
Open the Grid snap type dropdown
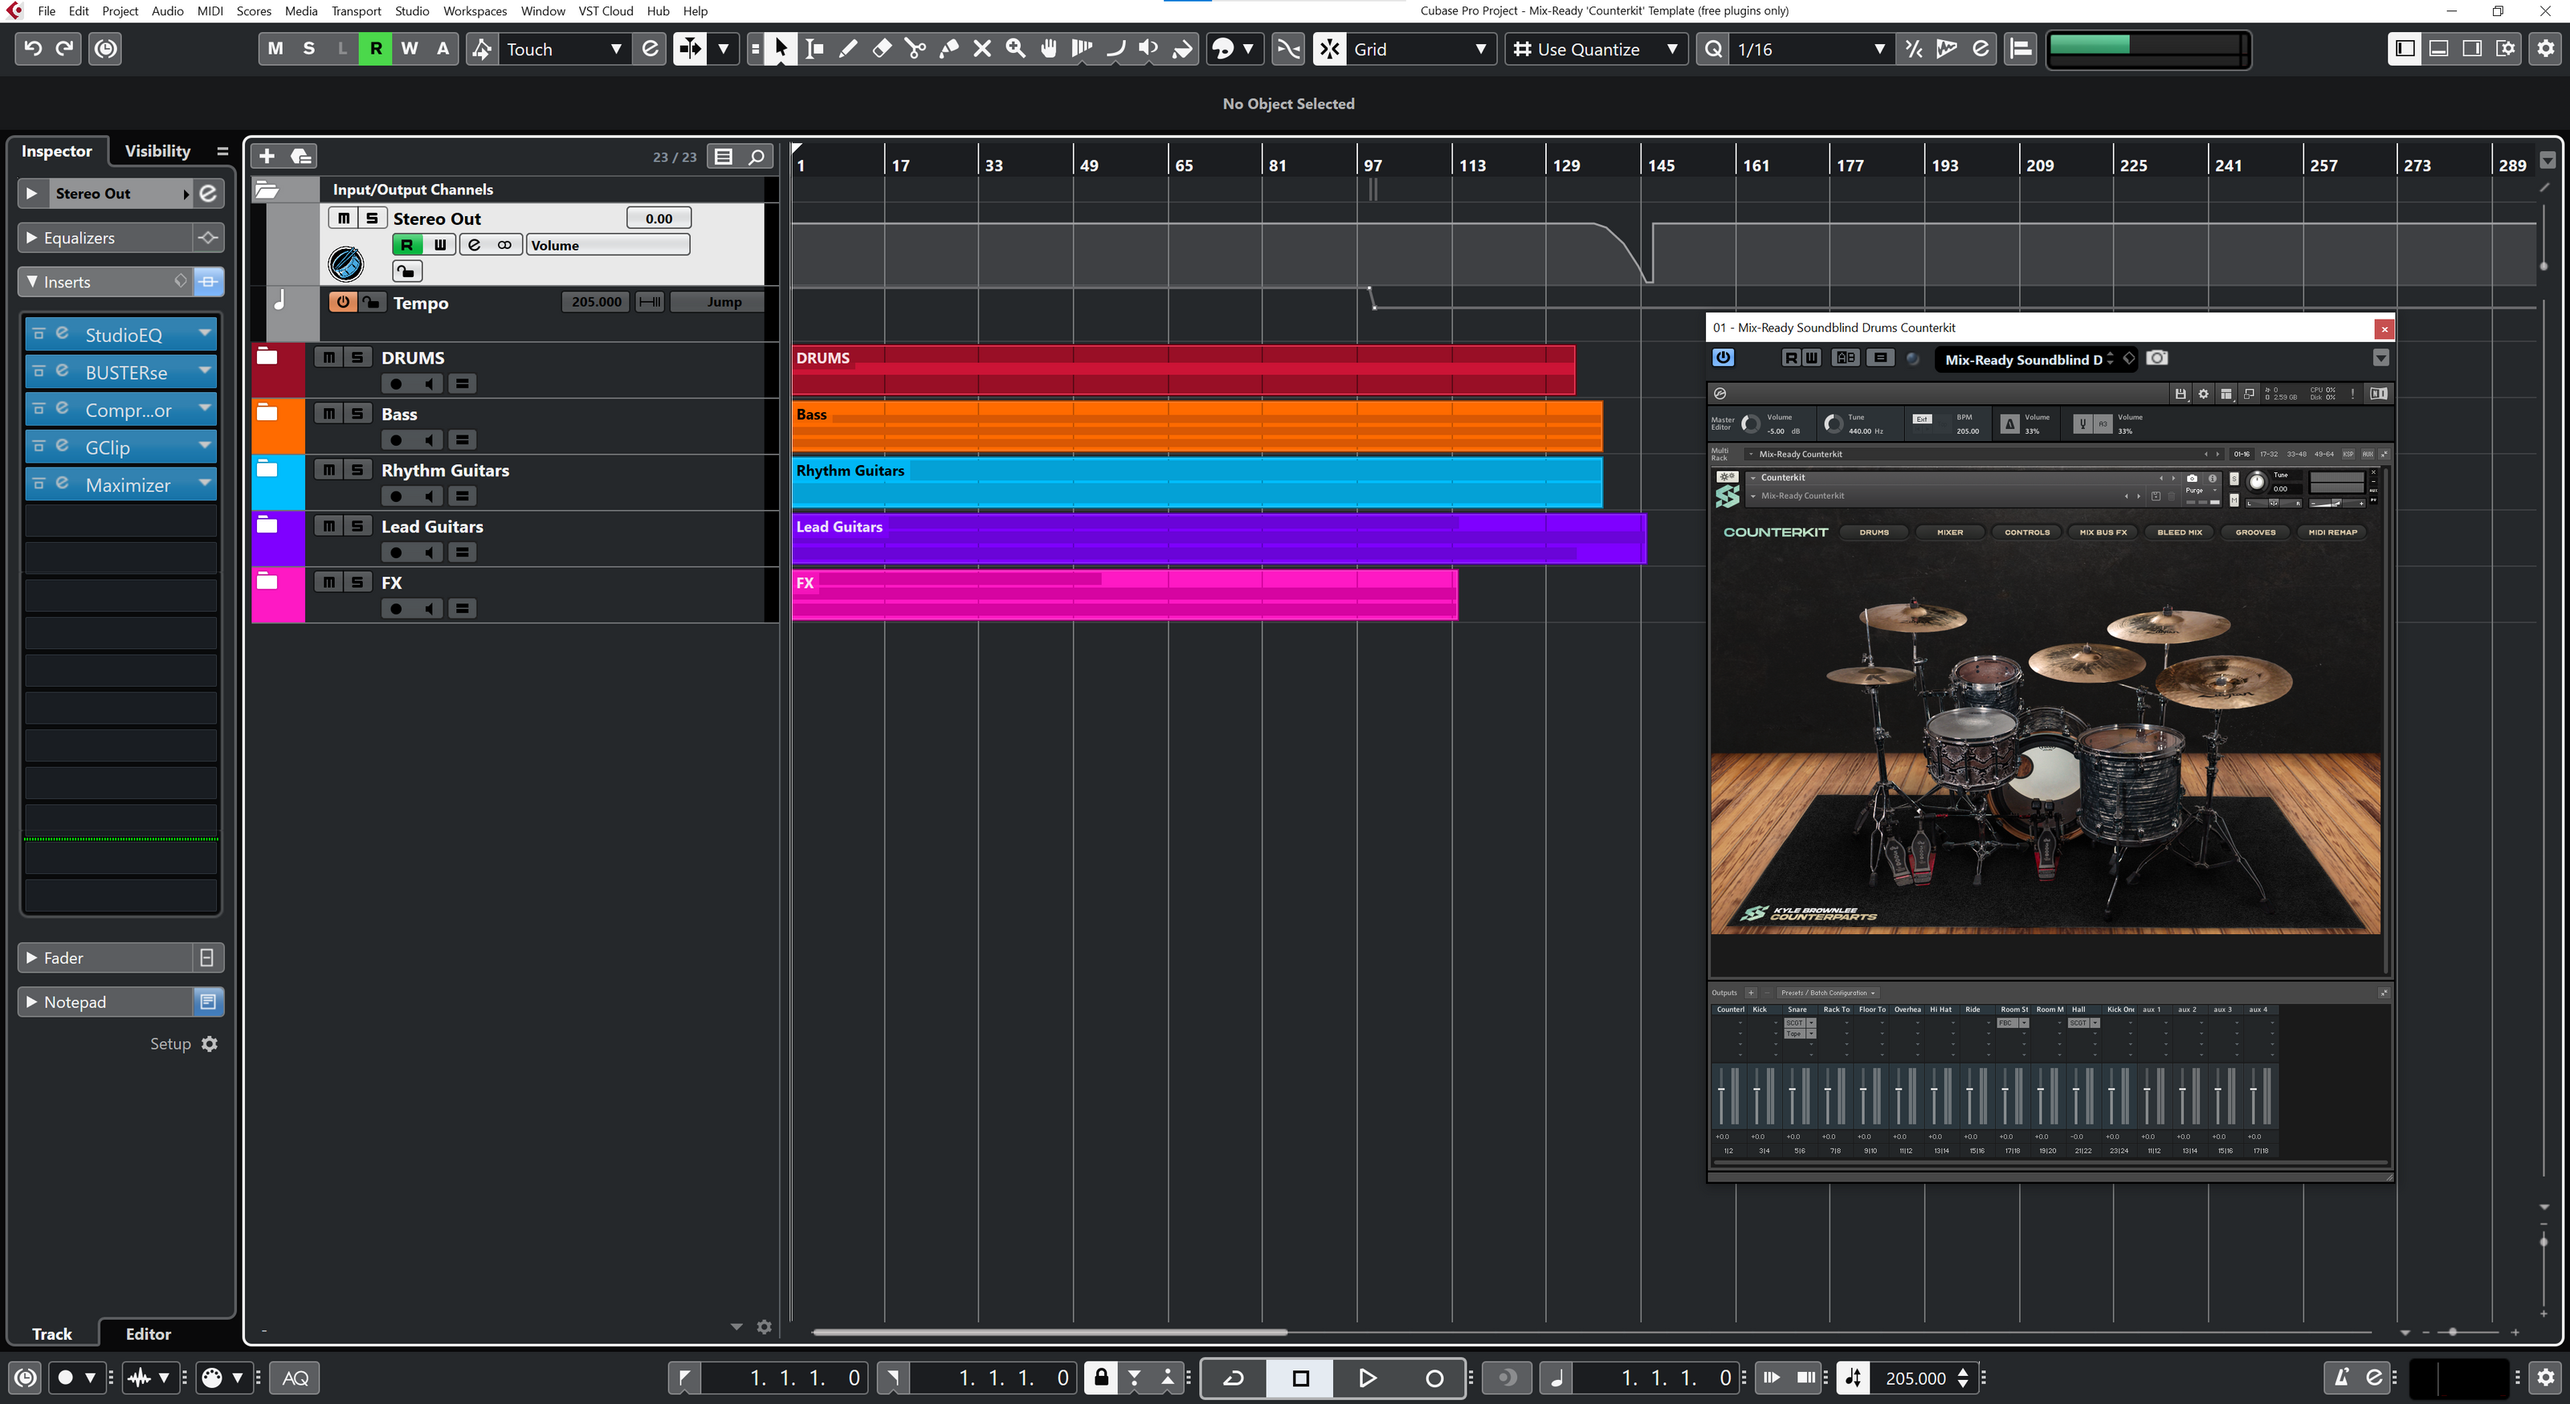(1480, 49)
